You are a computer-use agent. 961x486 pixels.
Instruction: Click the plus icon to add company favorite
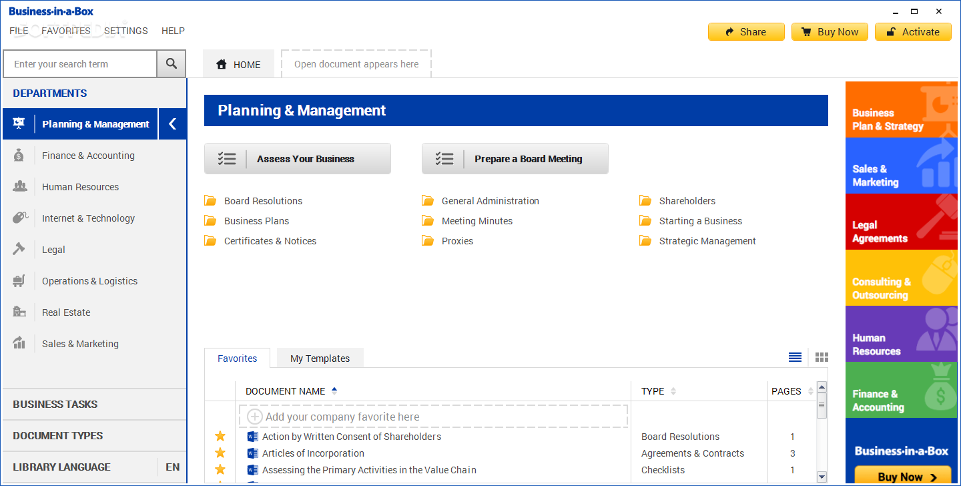254,417
